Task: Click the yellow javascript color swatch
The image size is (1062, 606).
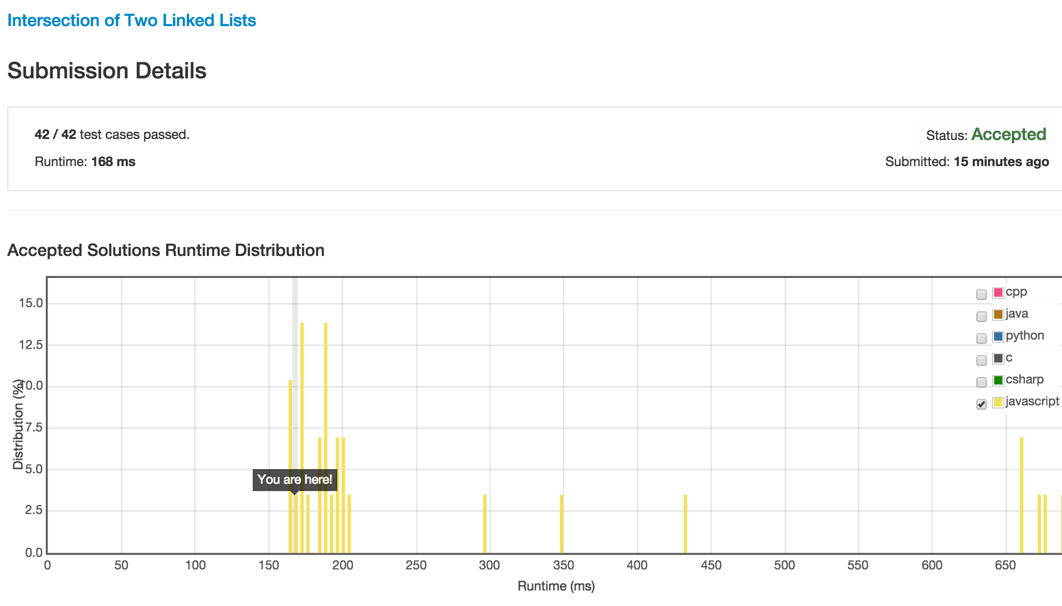Action: (x=998, y=402)
